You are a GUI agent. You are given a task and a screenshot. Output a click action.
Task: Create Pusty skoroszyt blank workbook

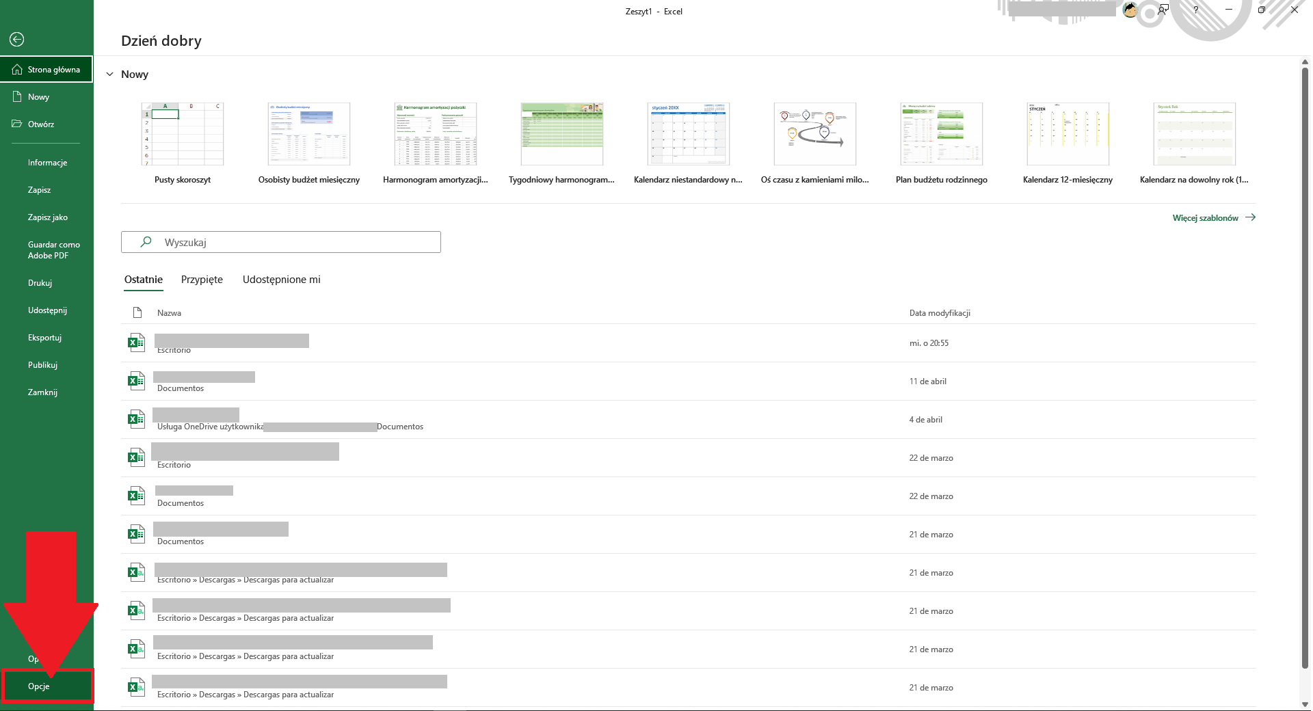tap(183, 144)
